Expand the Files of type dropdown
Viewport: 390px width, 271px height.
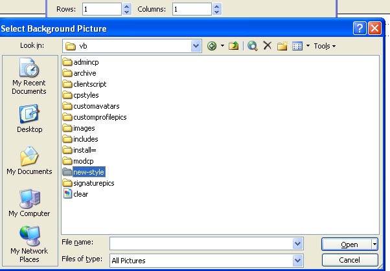298,261
